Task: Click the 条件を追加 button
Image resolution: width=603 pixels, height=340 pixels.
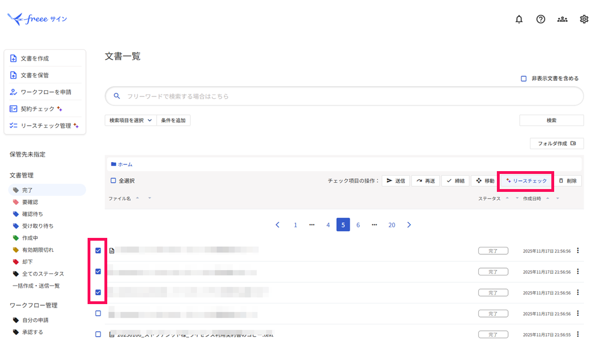Action: (x=173, y=120)
